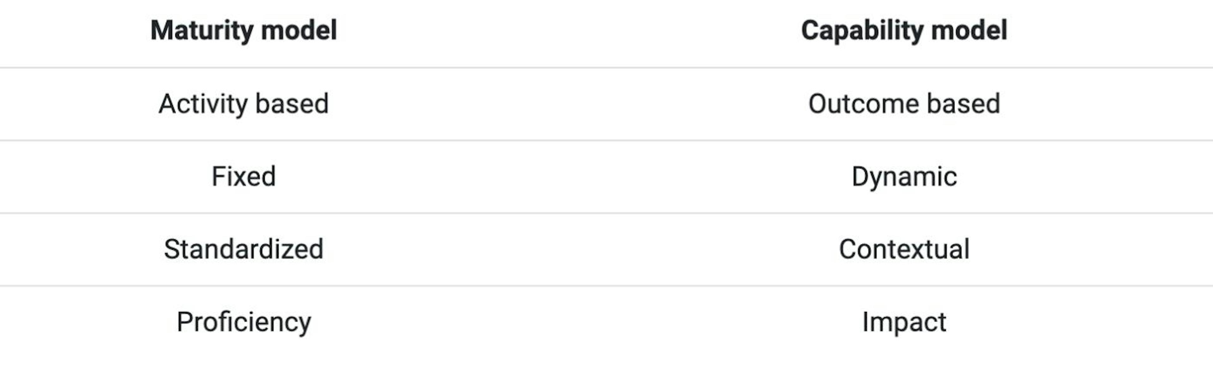Click the "Maturity model" column header
This screenshot has height=392, width=1213.
pos(244,31)
